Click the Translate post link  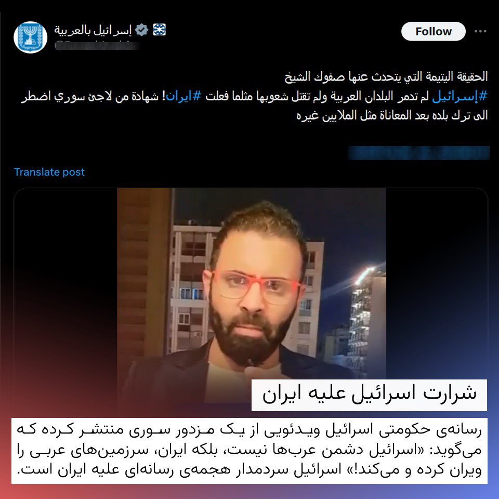click(x=49, y=172)
